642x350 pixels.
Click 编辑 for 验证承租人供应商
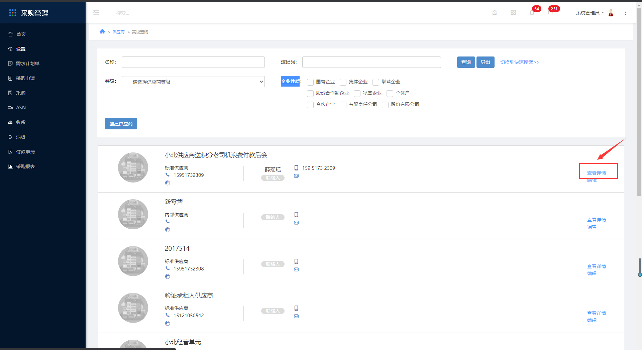592,320
